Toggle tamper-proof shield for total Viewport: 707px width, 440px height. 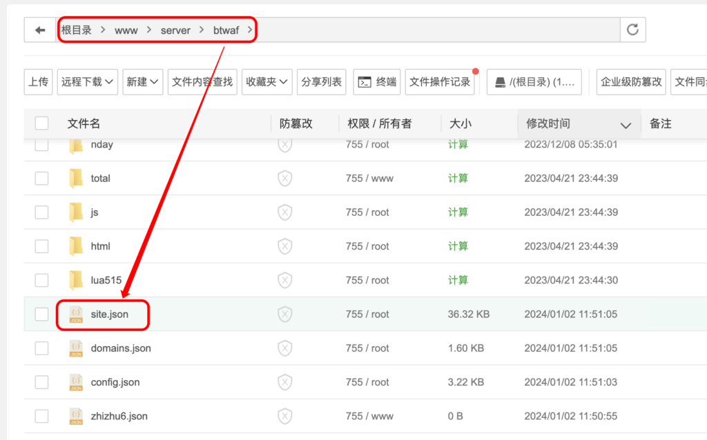coord(285,179)
